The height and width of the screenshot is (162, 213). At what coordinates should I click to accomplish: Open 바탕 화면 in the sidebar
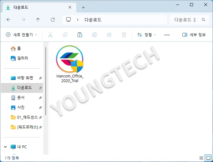(x=22, y=78)
